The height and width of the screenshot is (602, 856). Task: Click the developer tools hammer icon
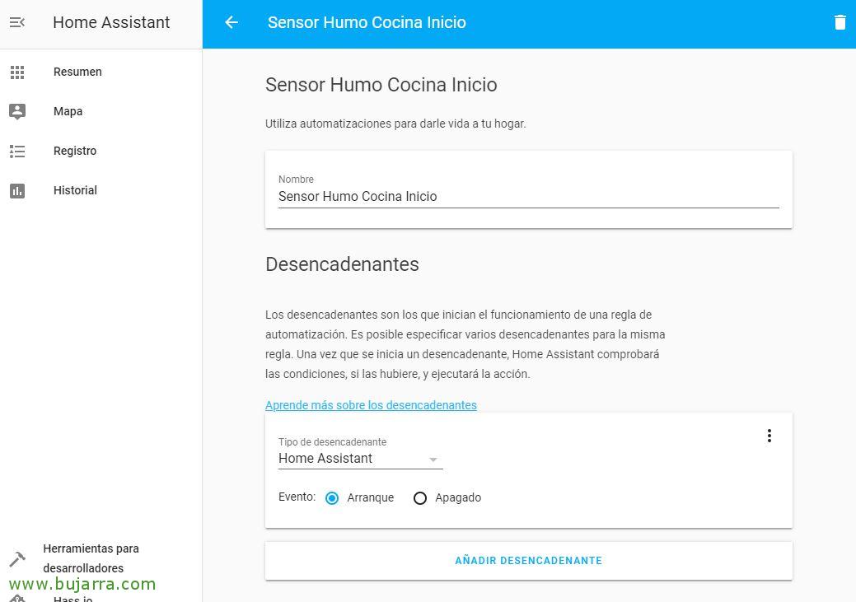(x=17, y=559)
